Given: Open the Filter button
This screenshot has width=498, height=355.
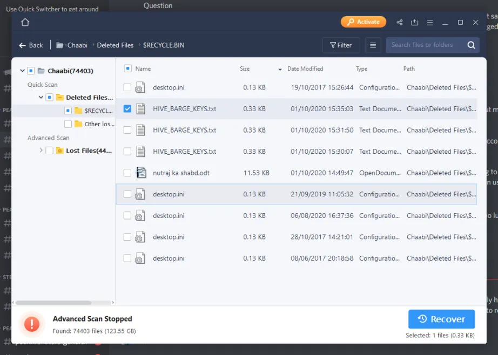Looking at the screenshot, I should click(x=341, y=45).
